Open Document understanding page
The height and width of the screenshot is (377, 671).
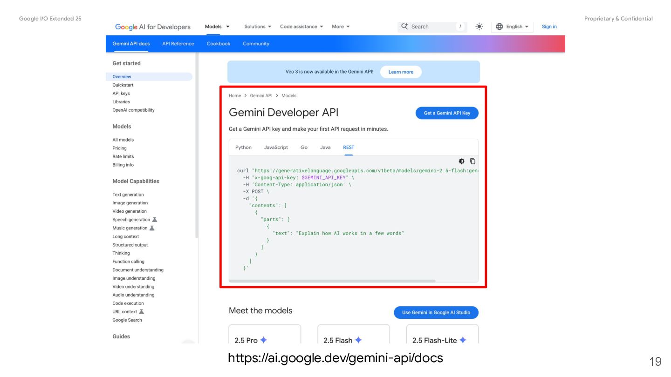click(138, 270)
